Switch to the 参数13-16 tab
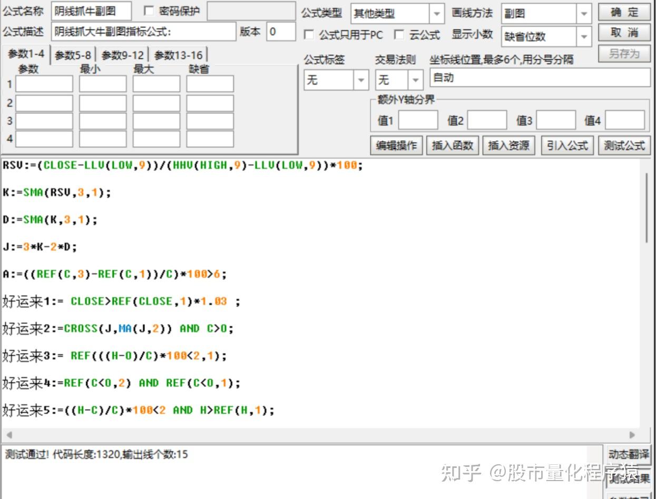 coord(179,55)
